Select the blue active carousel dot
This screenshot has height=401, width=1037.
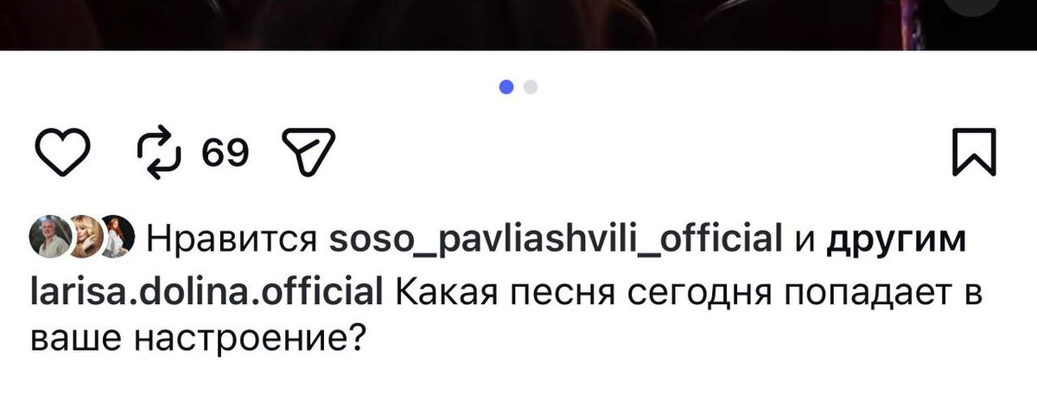click(507, 86)
